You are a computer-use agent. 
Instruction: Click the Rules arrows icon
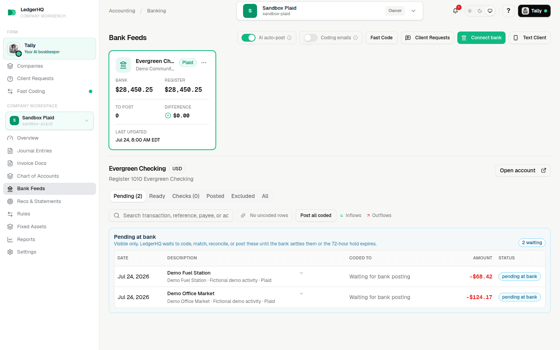[x=10, y=214]
